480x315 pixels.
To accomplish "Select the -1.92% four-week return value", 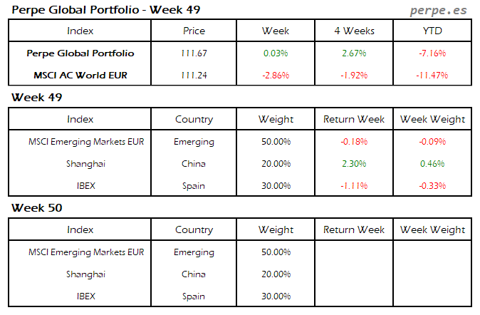I will coord(354,76).
